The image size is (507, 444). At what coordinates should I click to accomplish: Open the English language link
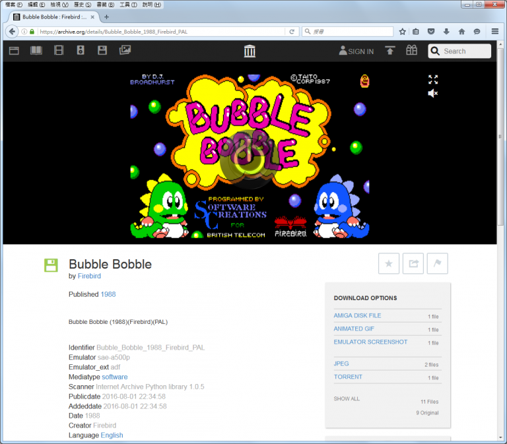112,435
